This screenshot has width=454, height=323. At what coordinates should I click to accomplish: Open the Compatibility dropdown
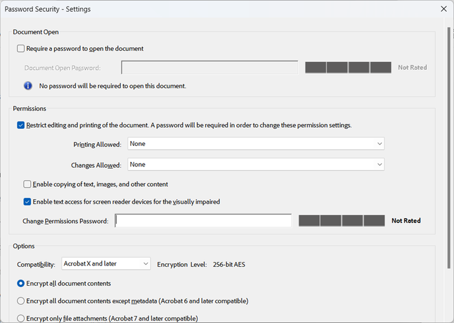[106, 264]
